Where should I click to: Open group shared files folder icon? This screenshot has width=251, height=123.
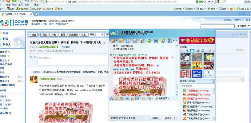pyautogui.click(x=121, y=41)
